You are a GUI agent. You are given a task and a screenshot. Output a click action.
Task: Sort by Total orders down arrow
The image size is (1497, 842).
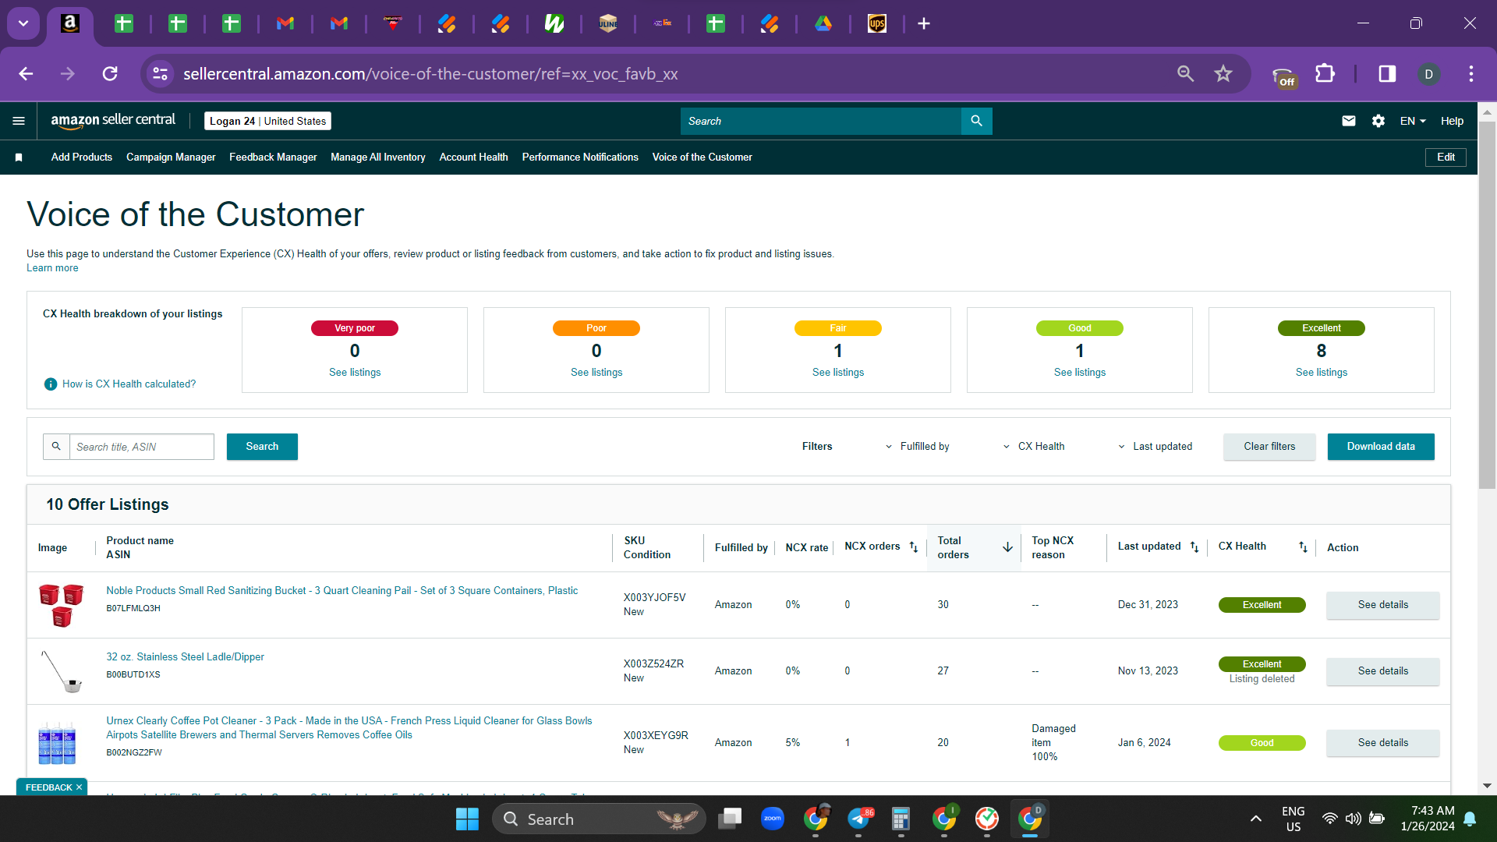click(x=1007, y=547)
